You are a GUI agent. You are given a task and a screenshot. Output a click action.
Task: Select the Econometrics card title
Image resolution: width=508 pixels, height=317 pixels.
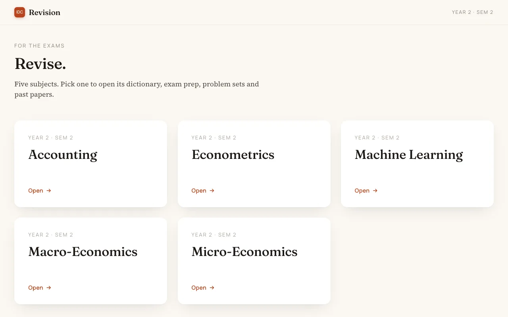click(x=233, y=155)
